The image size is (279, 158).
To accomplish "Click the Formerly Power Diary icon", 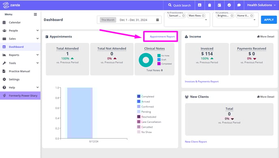I will [4, 96].
